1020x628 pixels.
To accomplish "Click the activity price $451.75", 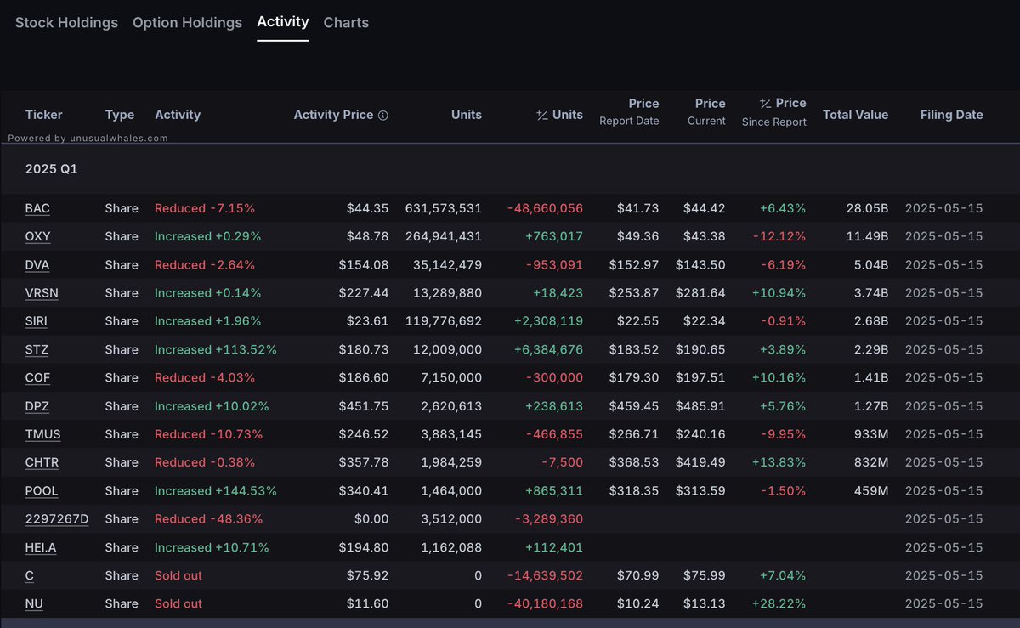I will pyautogui.click(x=363, y=406).
